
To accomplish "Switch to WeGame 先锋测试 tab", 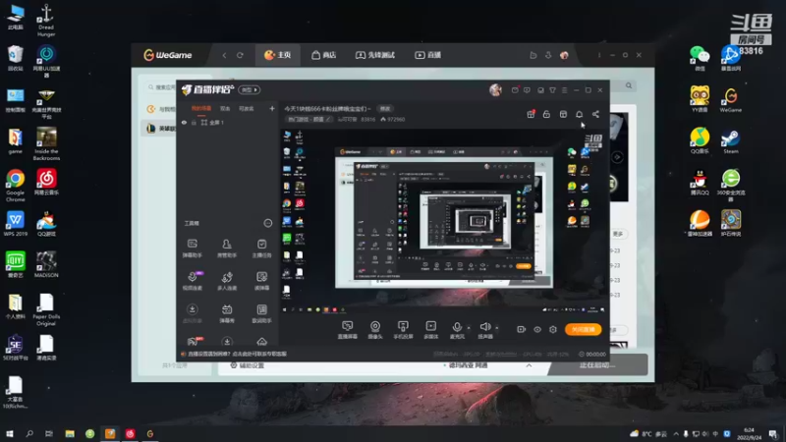I will [x=375, y=55].
